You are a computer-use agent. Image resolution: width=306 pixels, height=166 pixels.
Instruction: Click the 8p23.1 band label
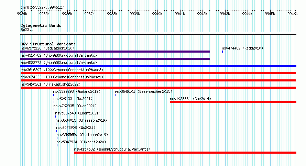point(27,30)
